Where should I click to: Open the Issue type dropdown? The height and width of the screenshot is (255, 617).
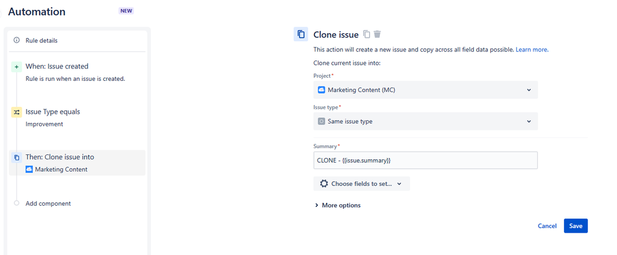coord(425,122)
